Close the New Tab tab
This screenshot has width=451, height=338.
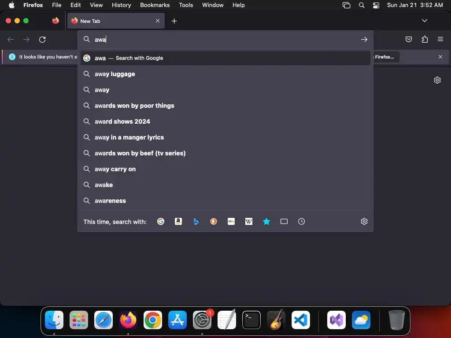(x=158, y=21)
